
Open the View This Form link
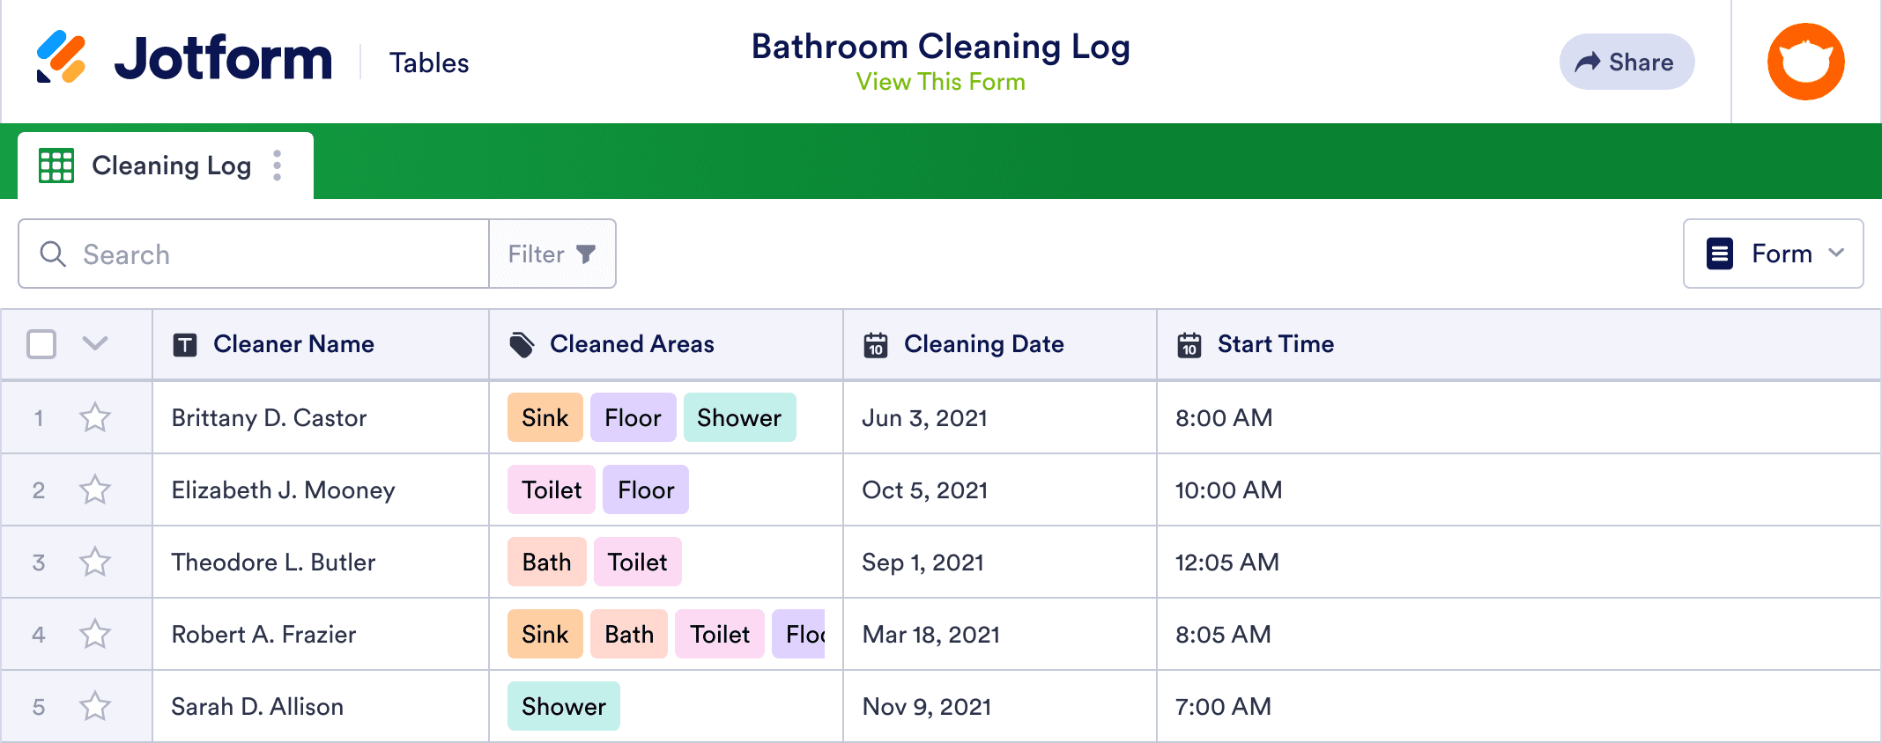(940, 82)
